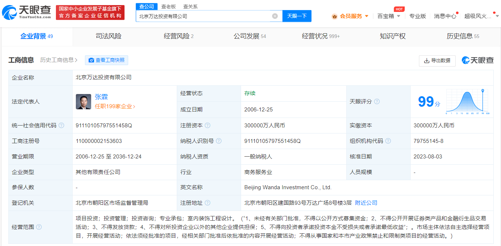501x246 pixels.
Task: Follow the 附近公司 link
Action: click(x=366, y=203)
